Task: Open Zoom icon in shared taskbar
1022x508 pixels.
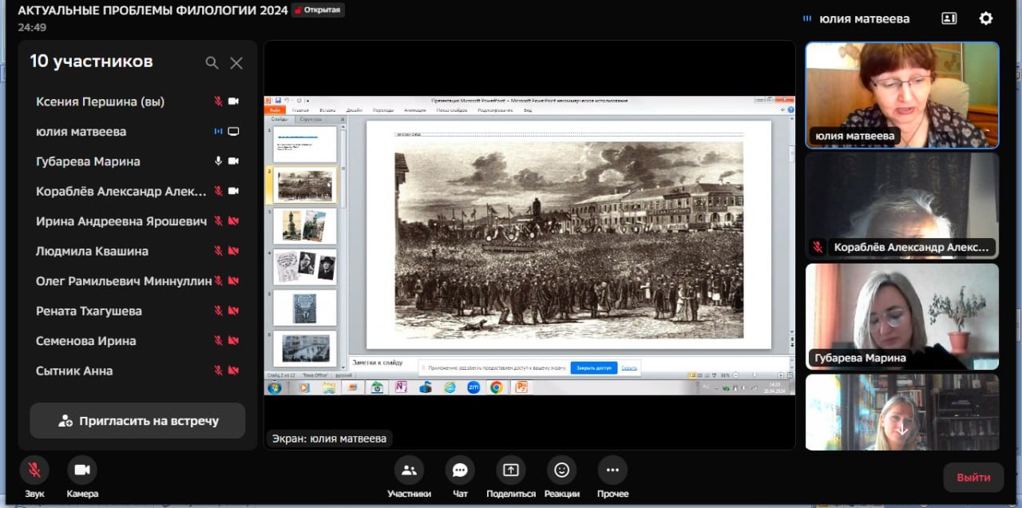Action: pyautogui.click(x=473, y=387)
